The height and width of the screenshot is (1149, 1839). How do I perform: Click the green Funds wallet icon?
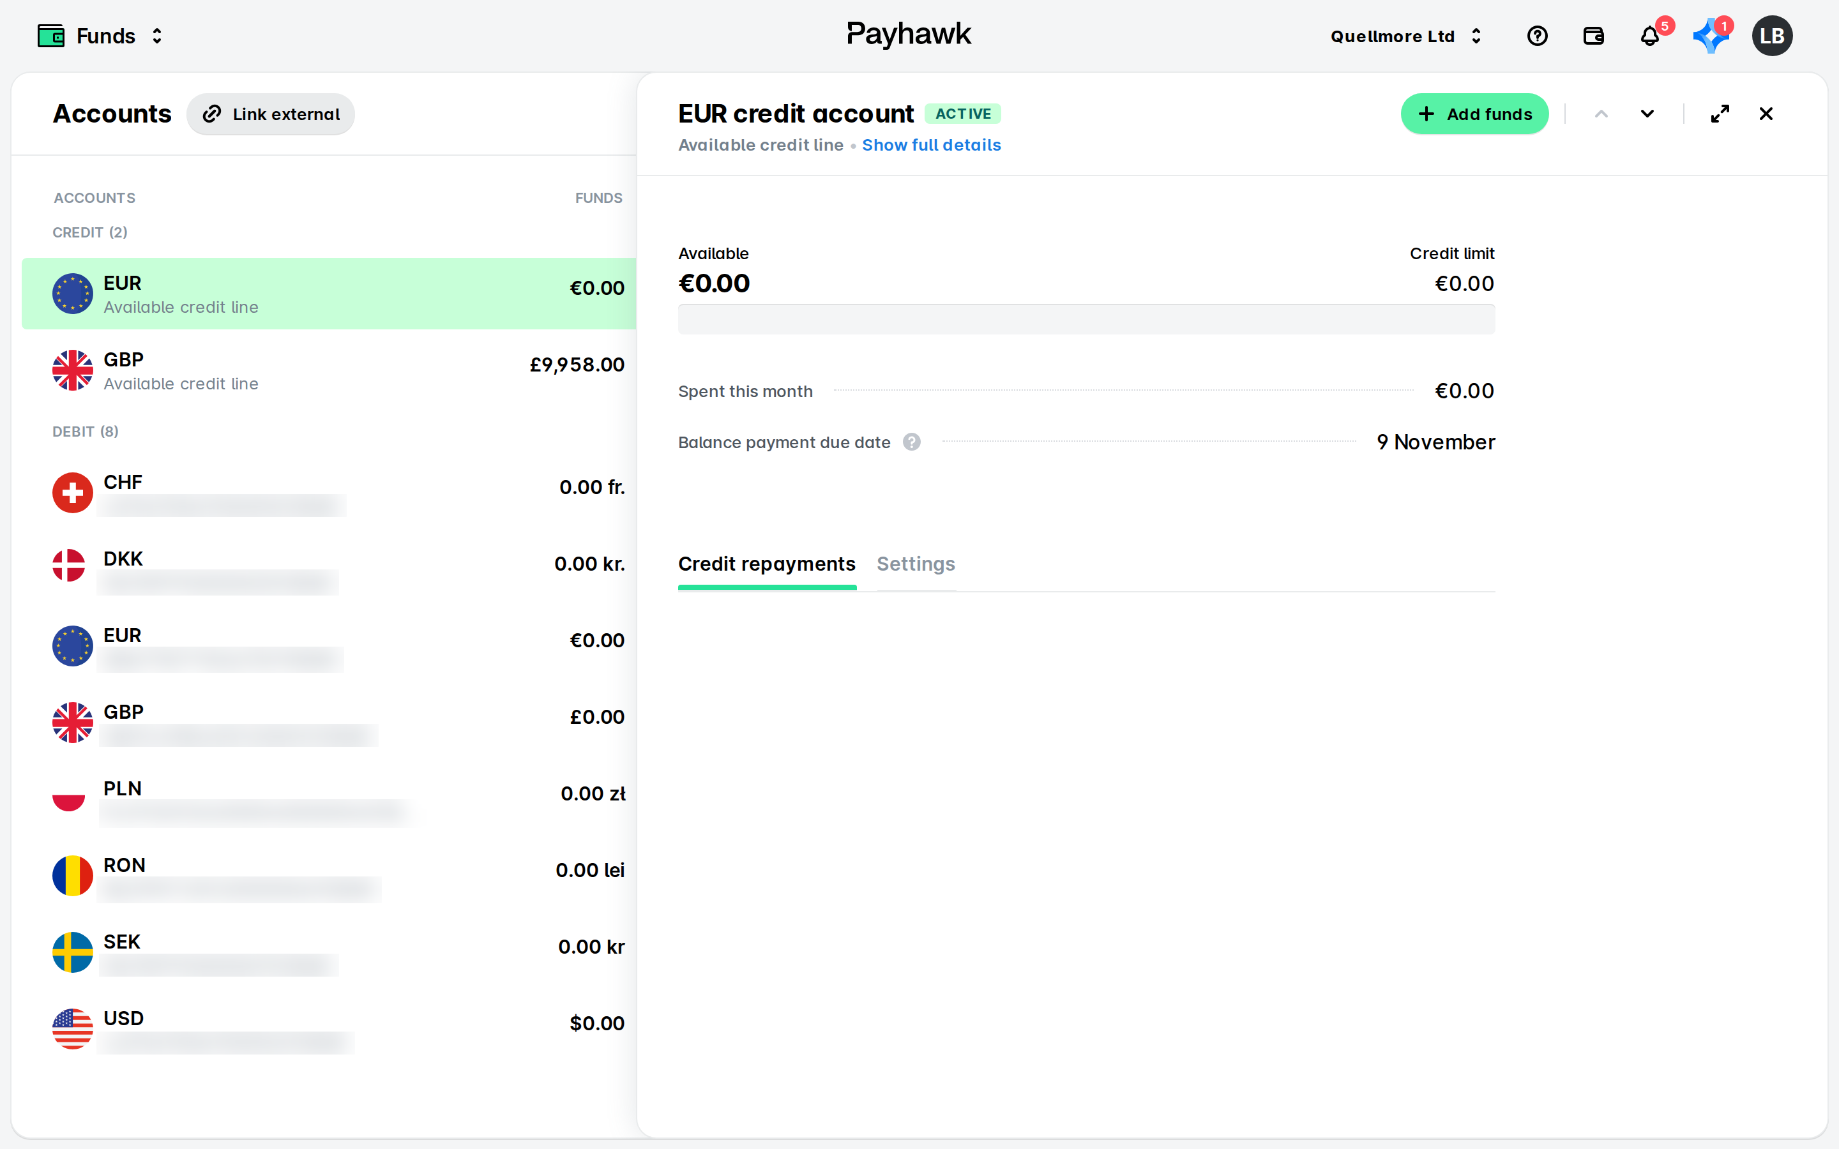(51, 36)
